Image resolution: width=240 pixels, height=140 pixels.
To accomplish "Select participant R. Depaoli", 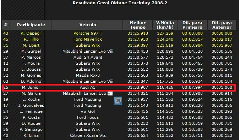I will pos(31,33).
